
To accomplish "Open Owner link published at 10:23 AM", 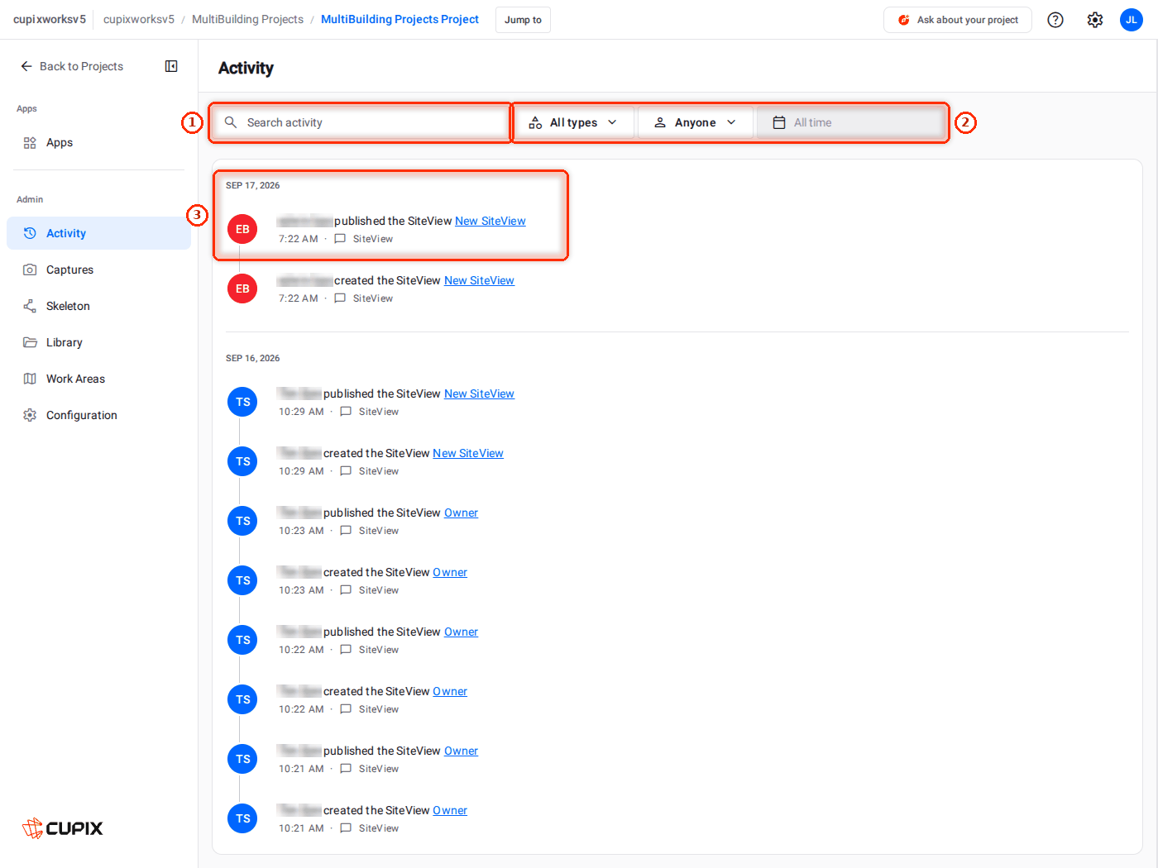I will tap(461, 513).
